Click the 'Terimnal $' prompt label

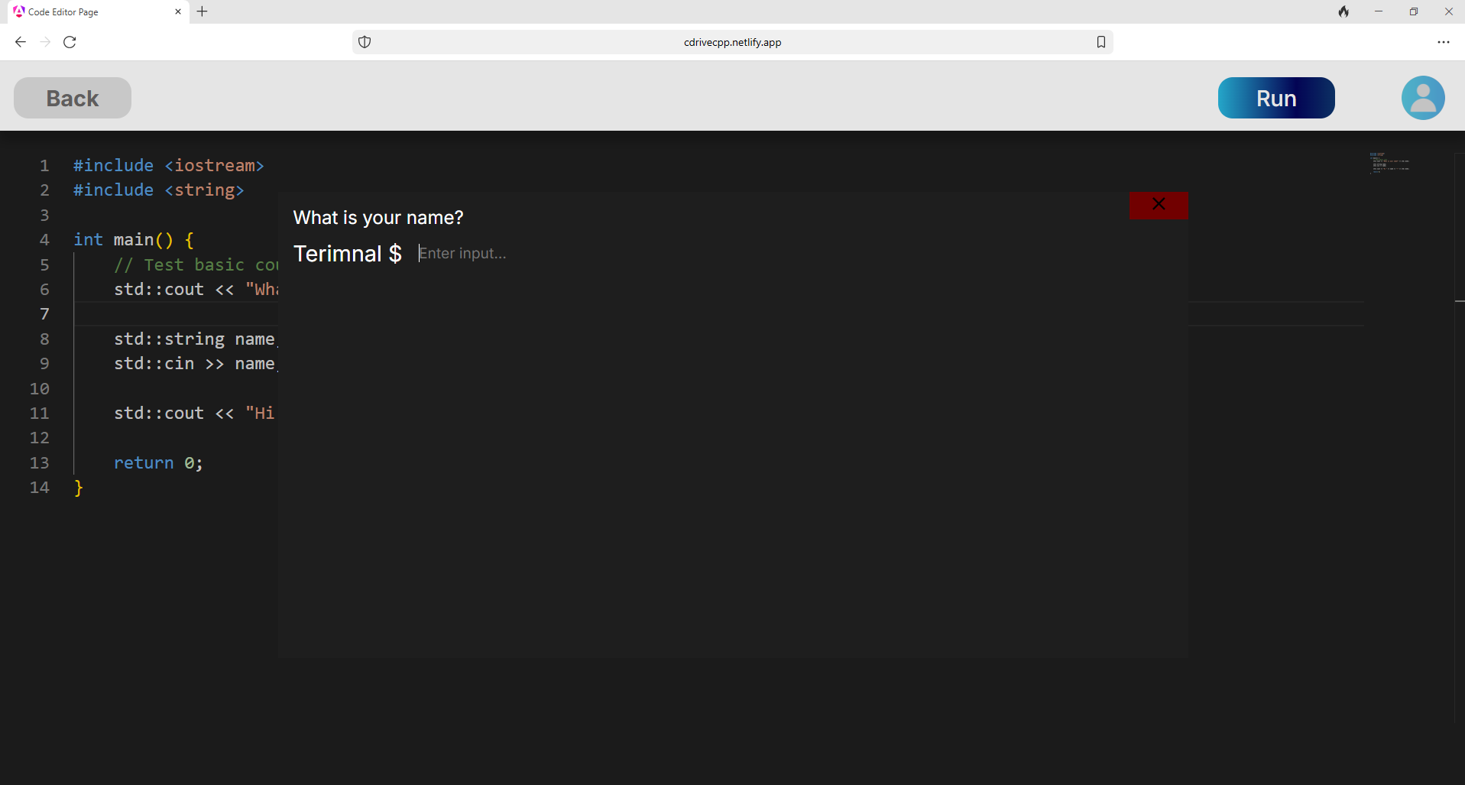click(x=348, y=253)
